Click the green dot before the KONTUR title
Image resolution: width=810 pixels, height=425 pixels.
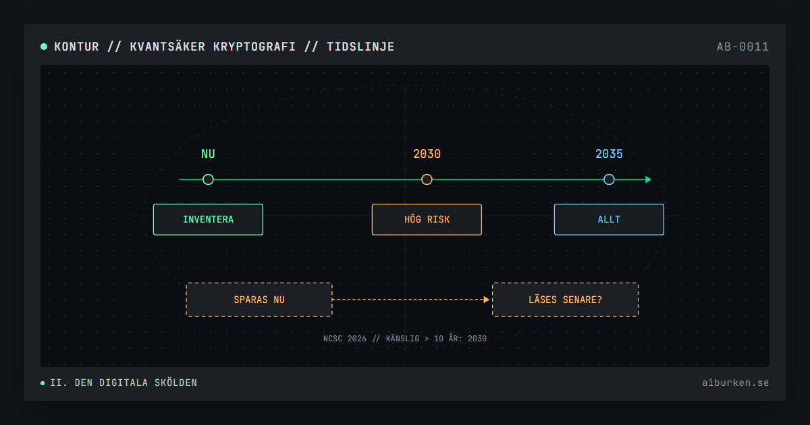coord(44,47)
